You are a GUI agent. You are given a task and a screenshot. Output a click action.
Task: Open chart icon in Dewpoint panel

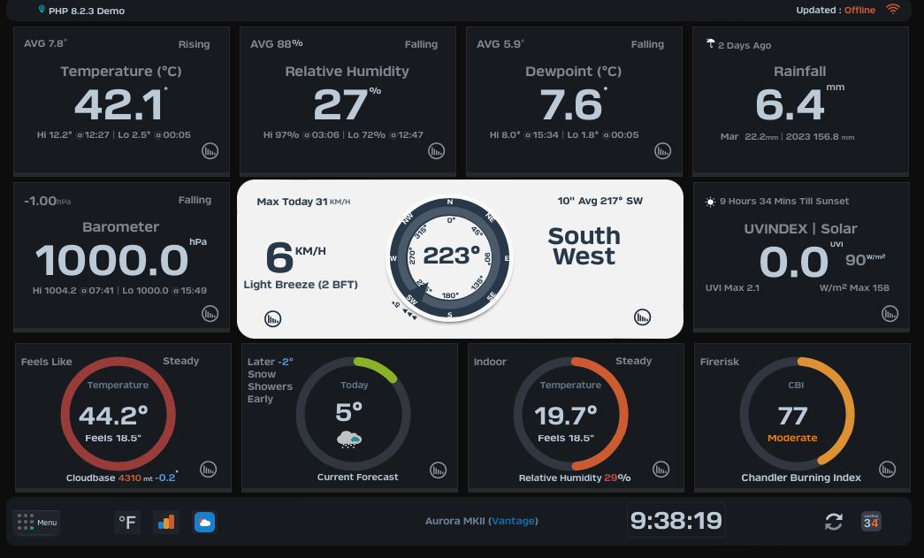point(663,151)
